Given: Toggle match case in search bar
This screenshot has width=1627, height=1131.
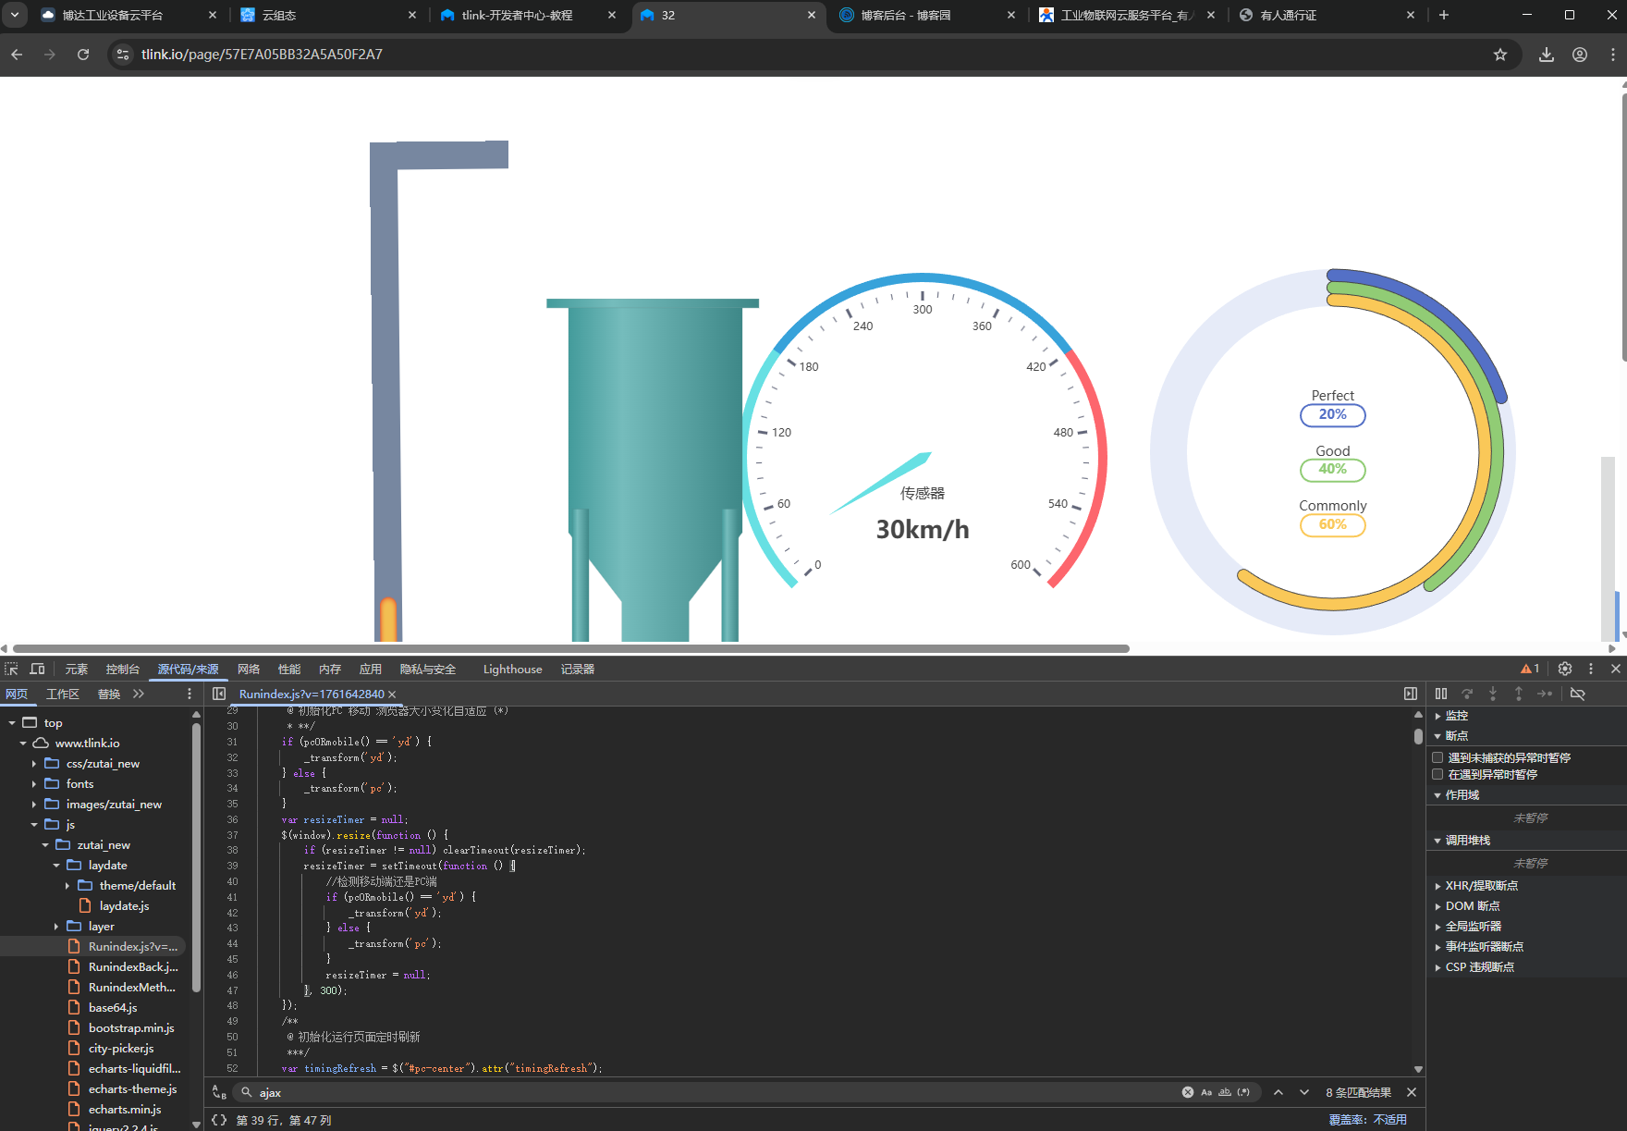Looking at the screenshot, I should click(x=1206, y=1092).
